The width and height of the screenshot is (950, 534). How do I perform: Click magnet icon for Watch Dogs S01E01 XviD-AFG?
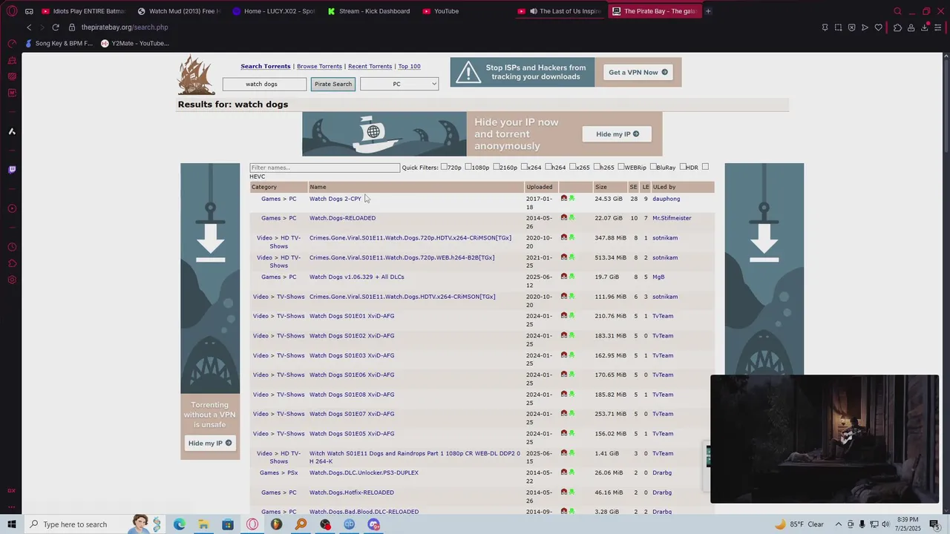pyautogui.click(x=564, y=316)
